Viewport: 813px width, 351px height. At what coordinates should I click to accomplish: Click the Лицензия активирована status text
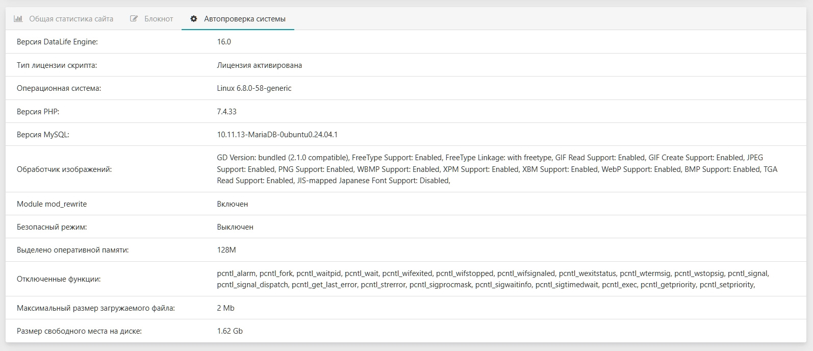click(x=259, y=65)
